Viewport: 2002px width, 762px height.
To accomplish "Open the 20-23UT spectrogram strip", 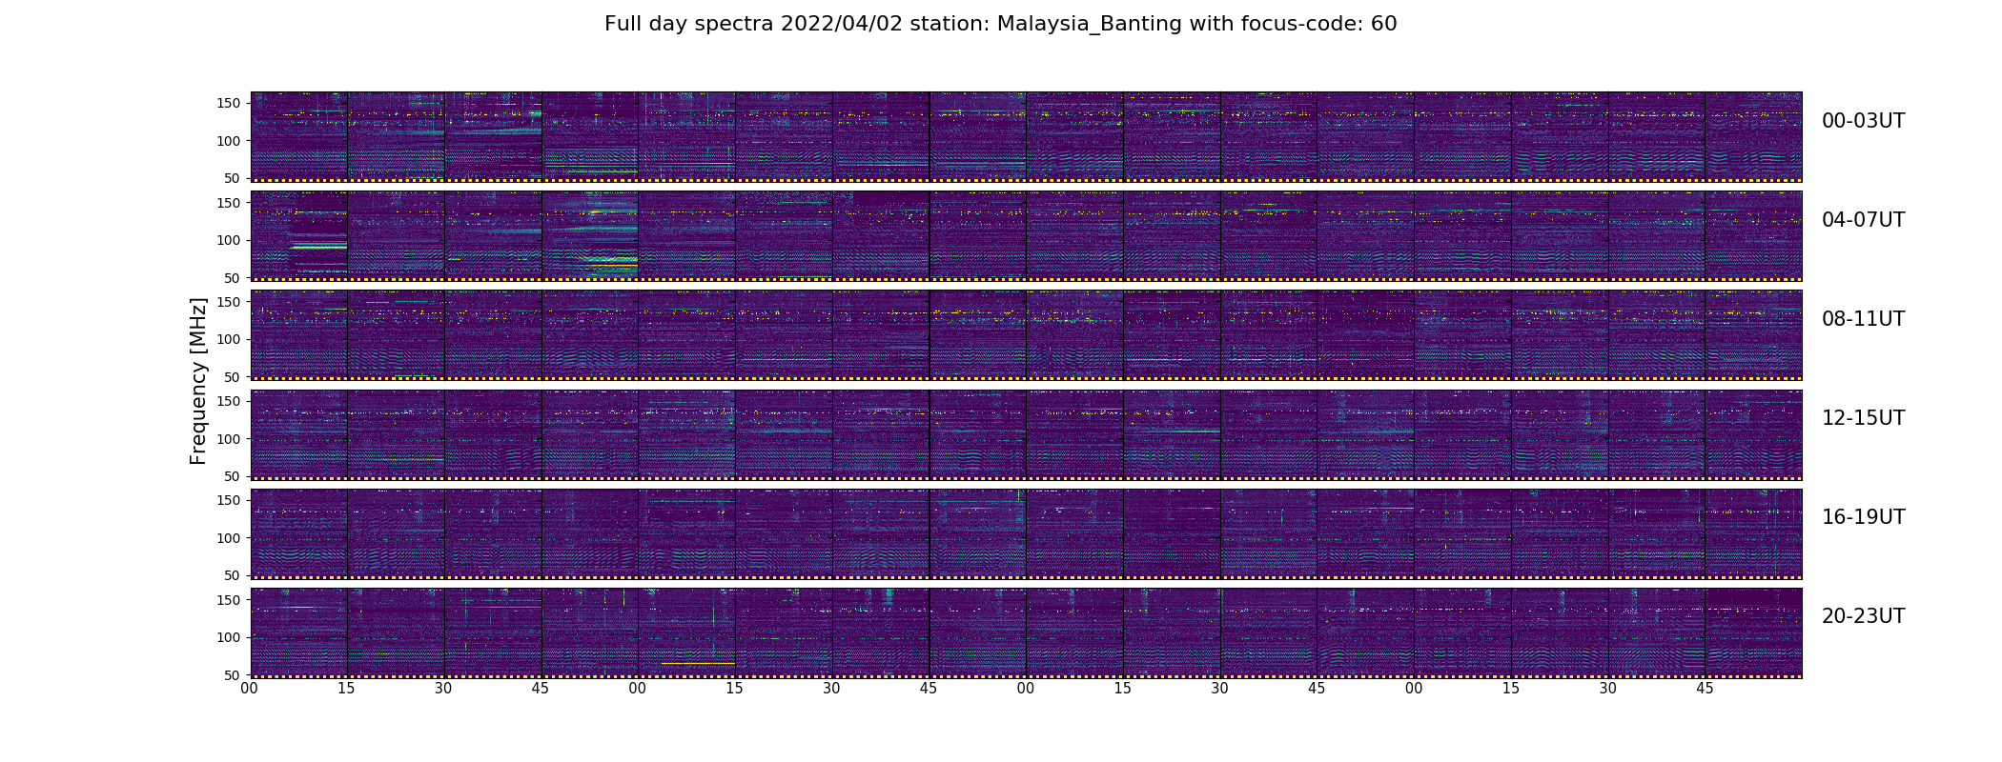I will [1026, 632].
